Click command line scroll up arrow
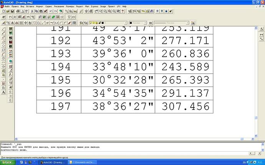265x165 pixels. (x=263, y=144)
